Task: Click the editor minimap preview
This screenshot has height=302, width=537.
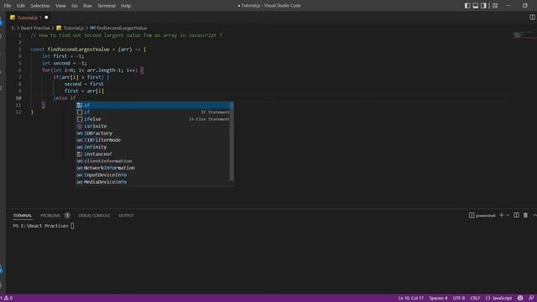Action: click(x=524, y=34)
